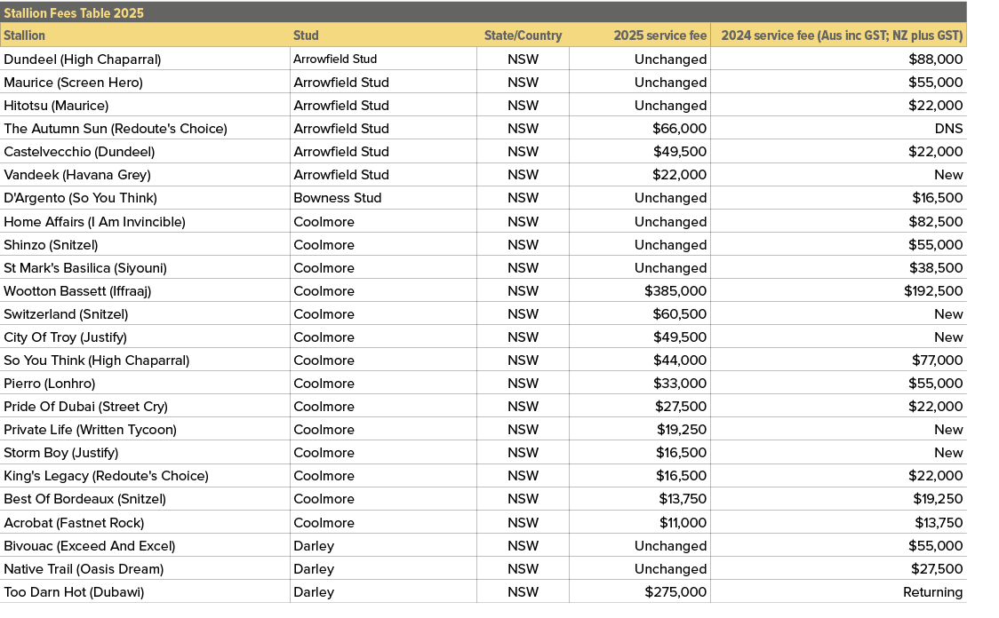Image resolution: width=999 pixels, height=618 pixels.
Task: Click the New label next to Vandeek
Action: pyautogui.click(x=948, y=174)
